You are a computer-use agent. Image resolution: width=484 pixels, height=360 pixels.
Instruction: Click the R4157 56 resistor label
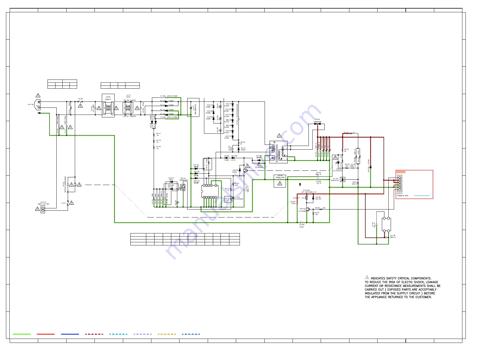(x=346, y=150)
